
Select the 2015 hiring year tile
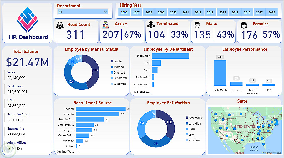(235, 12)
